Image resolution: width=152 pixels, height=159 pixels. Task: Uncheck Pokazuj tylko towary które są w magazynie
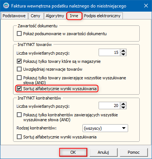tap(19, 61)
